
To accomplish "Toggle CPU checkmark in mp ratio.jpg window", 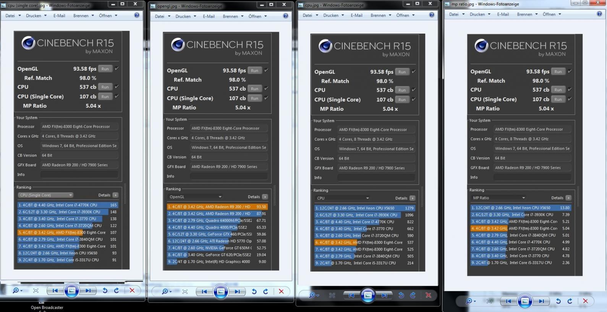I will [x=569, y=89].
